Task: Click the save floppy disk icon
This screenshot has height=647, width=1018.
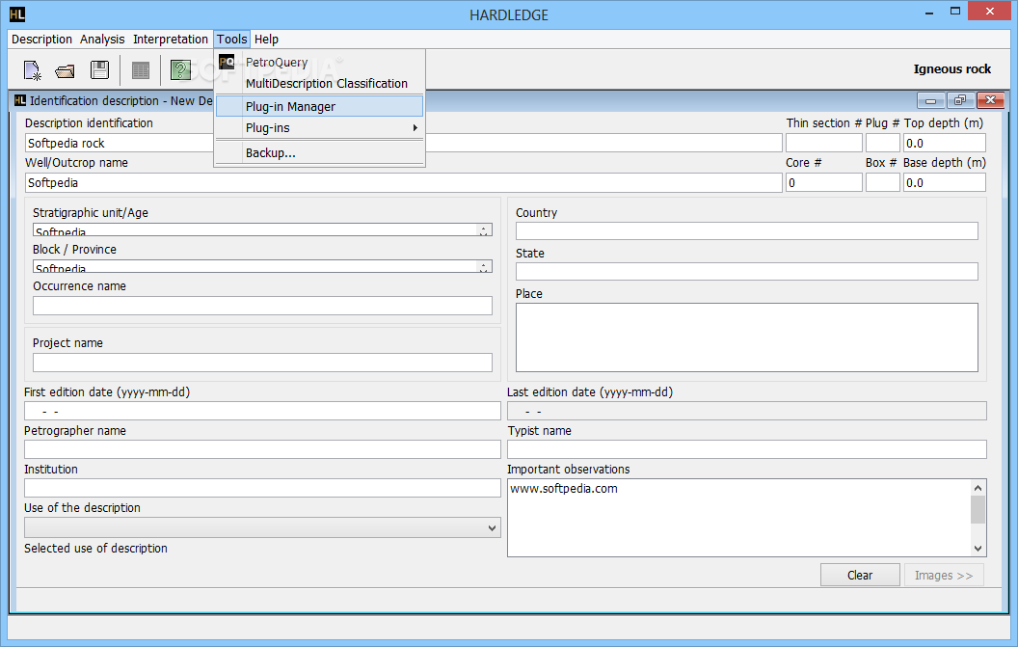Action: 99,69
